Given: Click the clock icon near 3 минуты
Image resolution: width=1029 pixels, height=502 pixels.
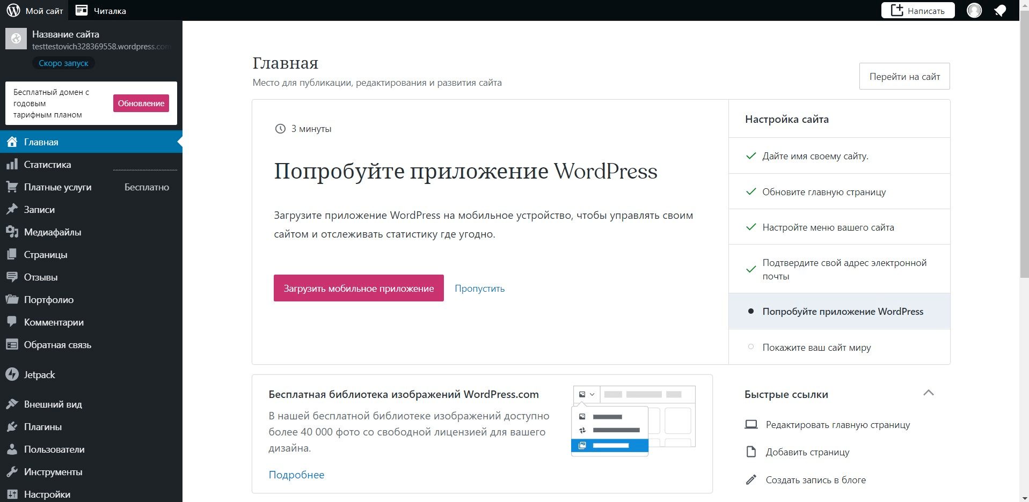Looking at the screenshot, I should (280, 129).
